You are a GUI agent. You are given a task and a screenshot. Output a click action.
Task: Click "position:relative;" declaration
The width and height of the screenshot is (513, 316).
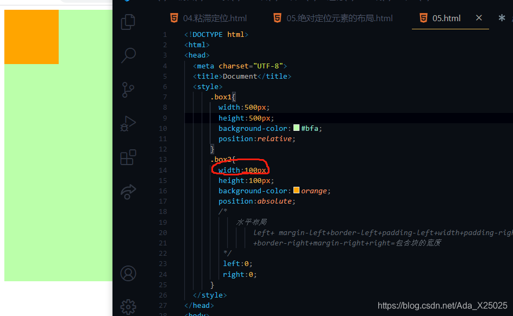257,139
